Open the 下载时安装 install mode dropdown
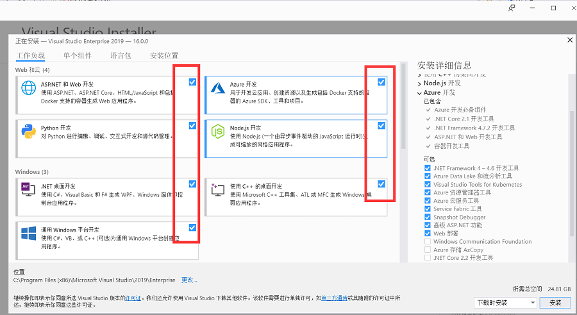Viewport: 577px width, 315px height. (505, 303)
